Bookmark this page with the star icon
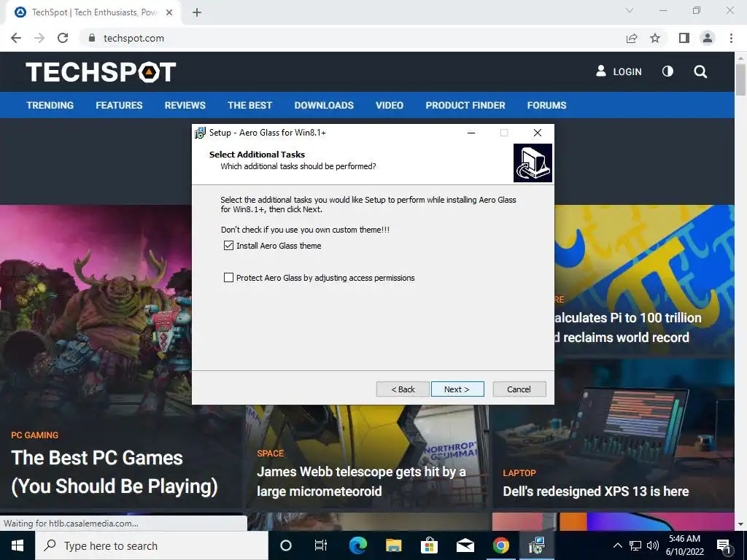The height and width of the screenshot is (560, 747). click(x=656, y=38)
